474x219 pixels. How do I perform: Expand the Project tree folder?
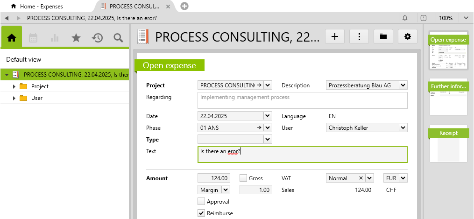(14, 86)
